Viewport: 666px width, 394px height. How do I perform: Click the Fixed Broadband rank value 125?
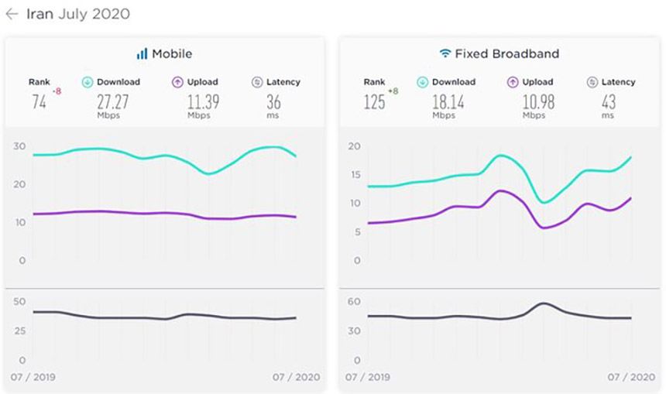click(374, 101)
